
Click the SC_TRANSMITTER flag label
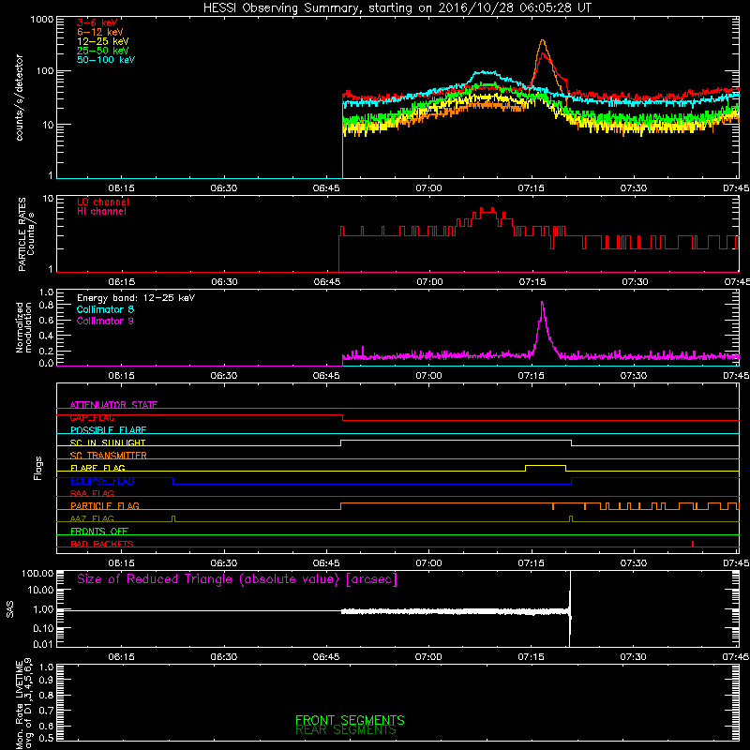coord(108,455)
